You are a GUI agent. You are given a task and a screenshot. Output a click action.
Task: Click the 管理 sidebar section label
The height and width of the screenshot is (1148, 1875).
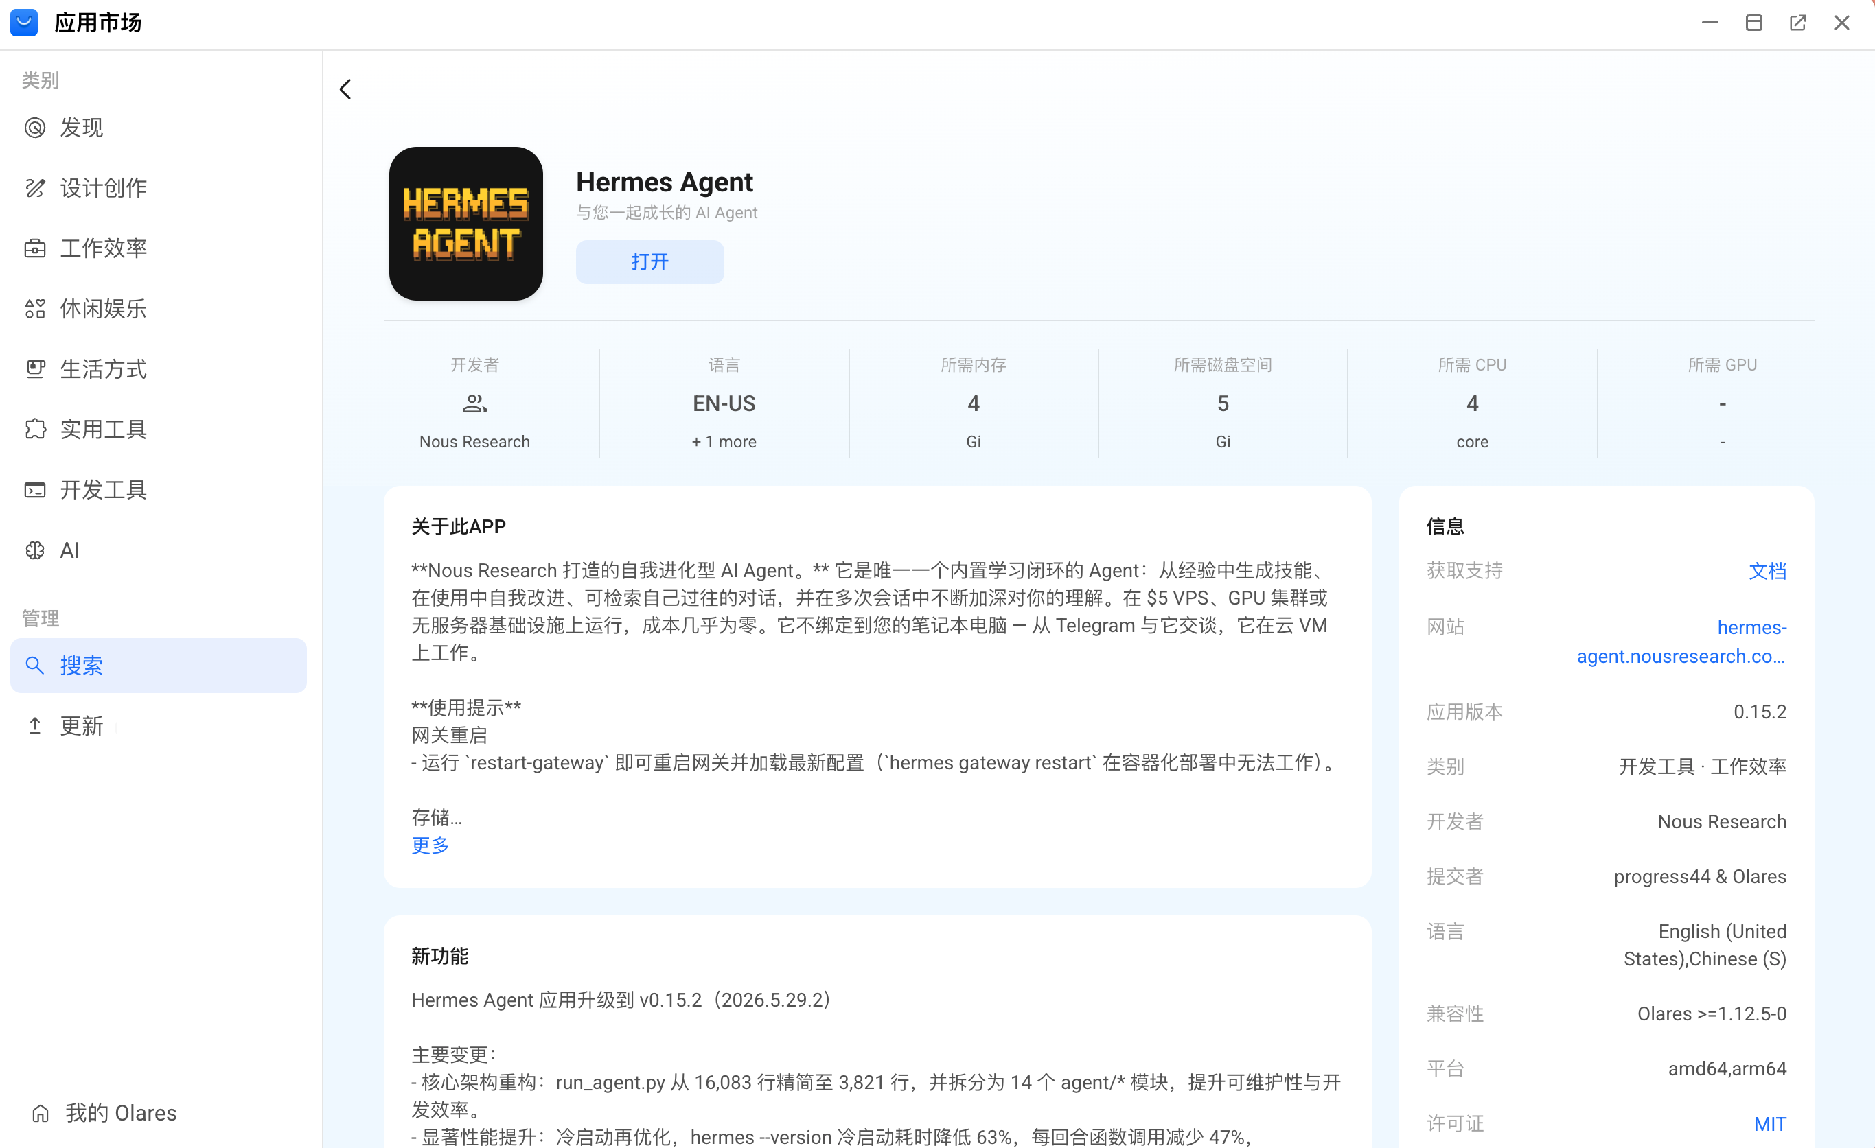(x=41, y=618)
